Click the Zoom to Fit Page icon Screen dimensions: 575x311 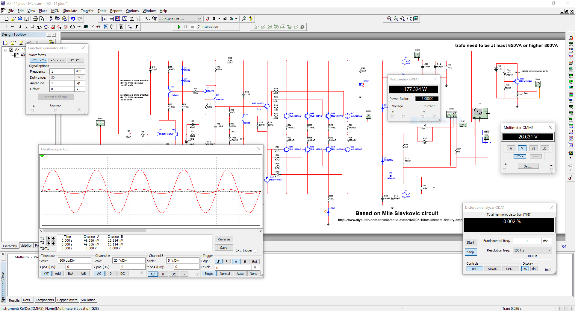point(409,19)
